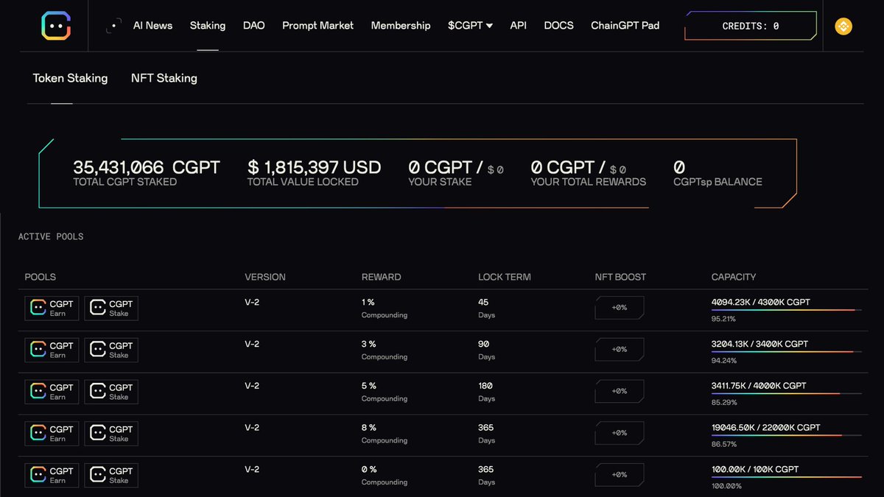Click the CREDITS: 0 button
Screen dimensions: 884x497
coord(751,26)
